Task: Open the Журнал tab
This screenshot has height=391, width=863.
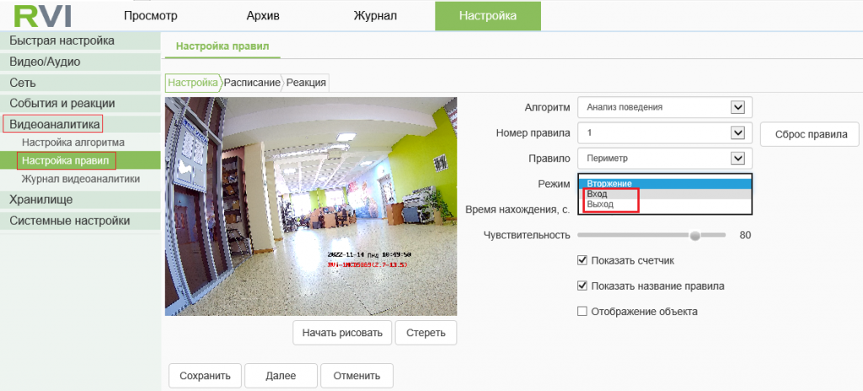Action: [375, 15]
